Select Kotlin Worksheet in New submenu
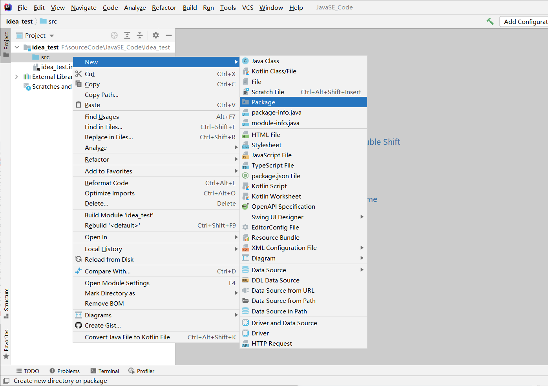The height and width of the screenshot is (386, 548). click(x=303, y=196)
